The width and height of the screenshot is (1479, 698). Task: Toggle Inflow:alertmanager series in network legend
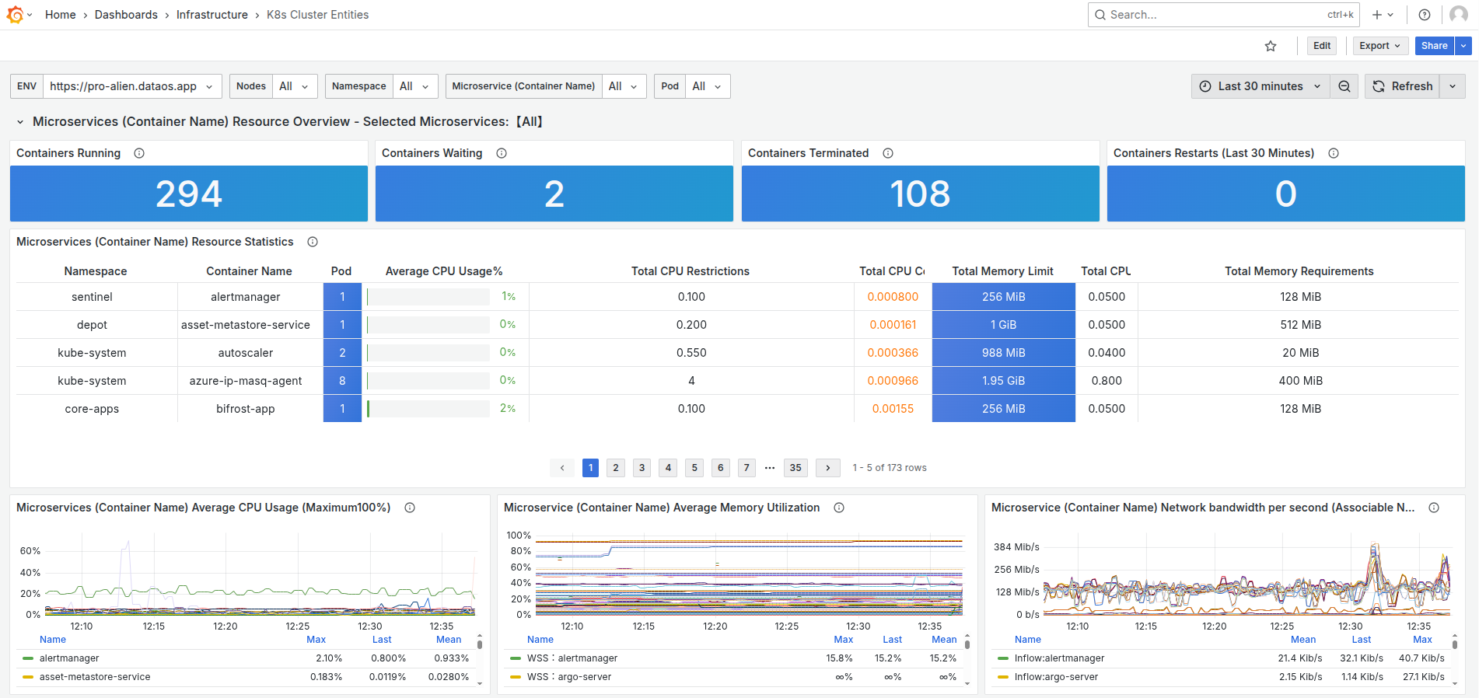pos(1059,658)
